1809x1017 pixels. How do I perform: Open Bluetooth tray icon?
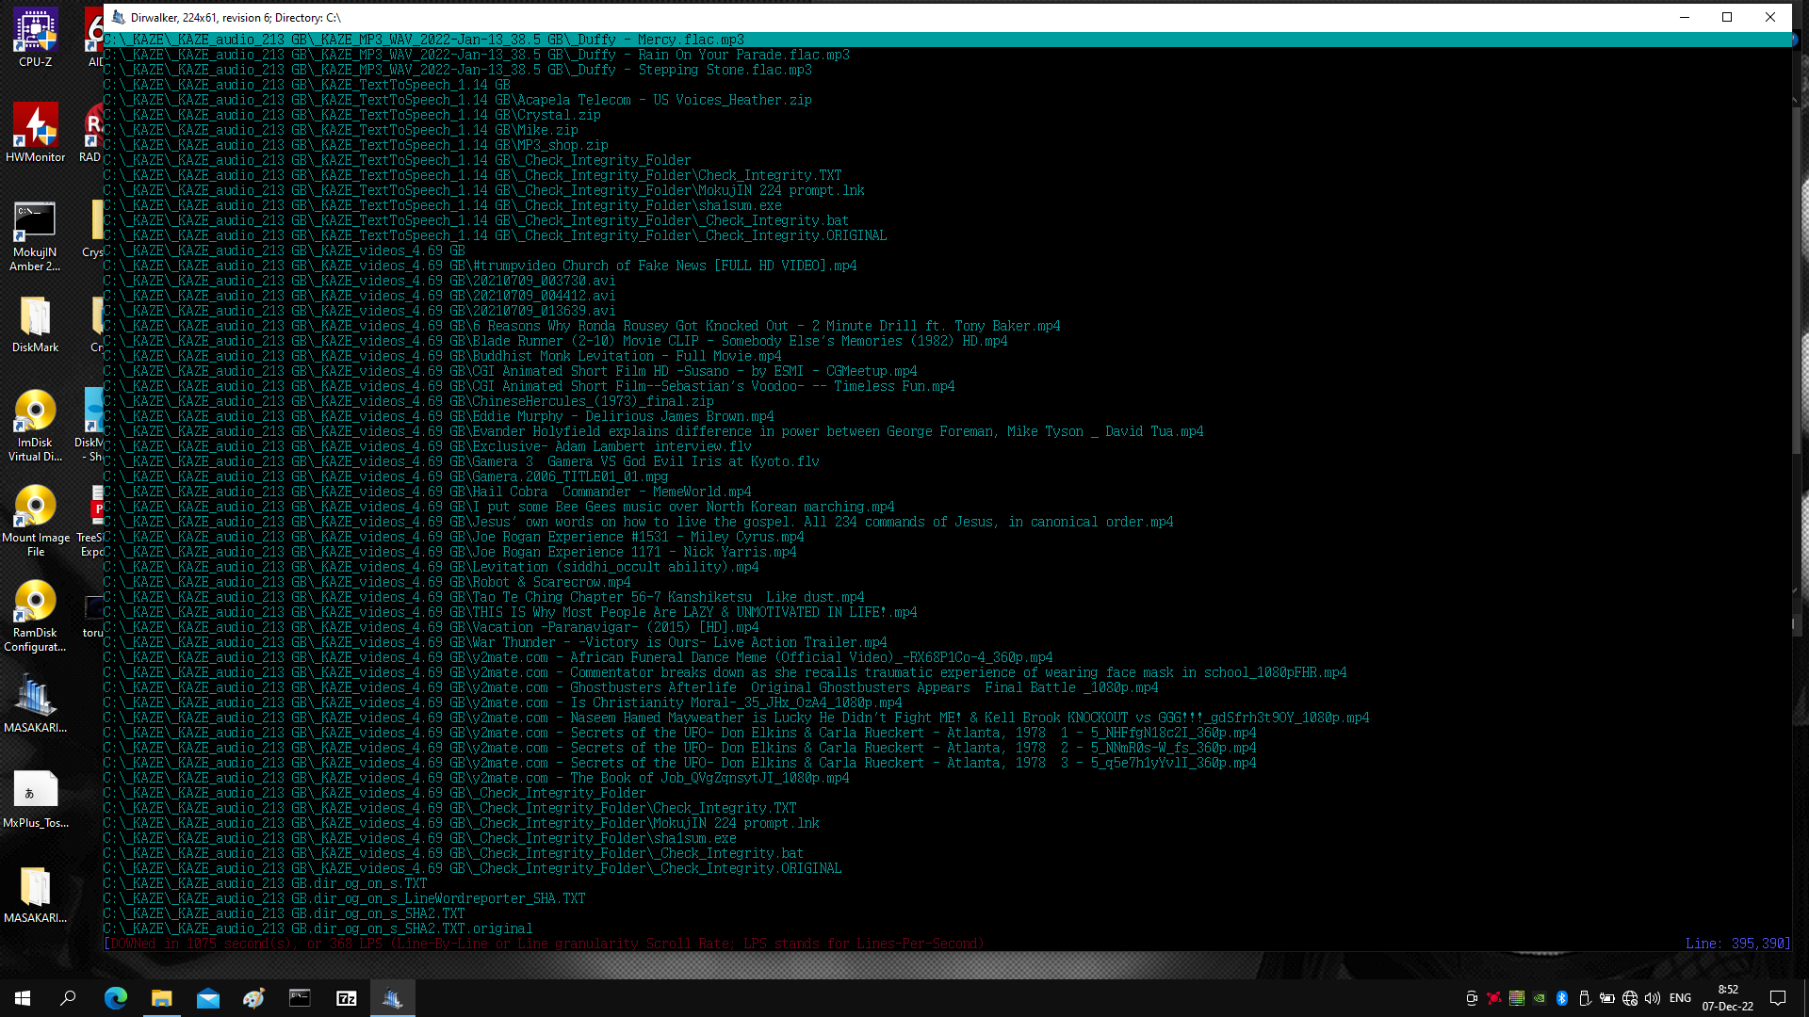coord(1562,998)
